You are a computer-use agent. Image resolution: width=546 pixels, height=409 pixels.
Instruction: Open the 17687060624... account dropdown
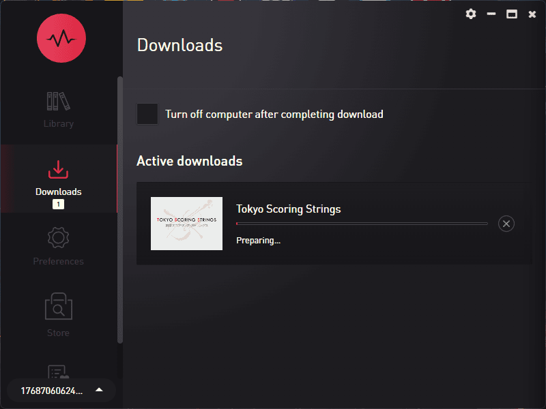52,391
